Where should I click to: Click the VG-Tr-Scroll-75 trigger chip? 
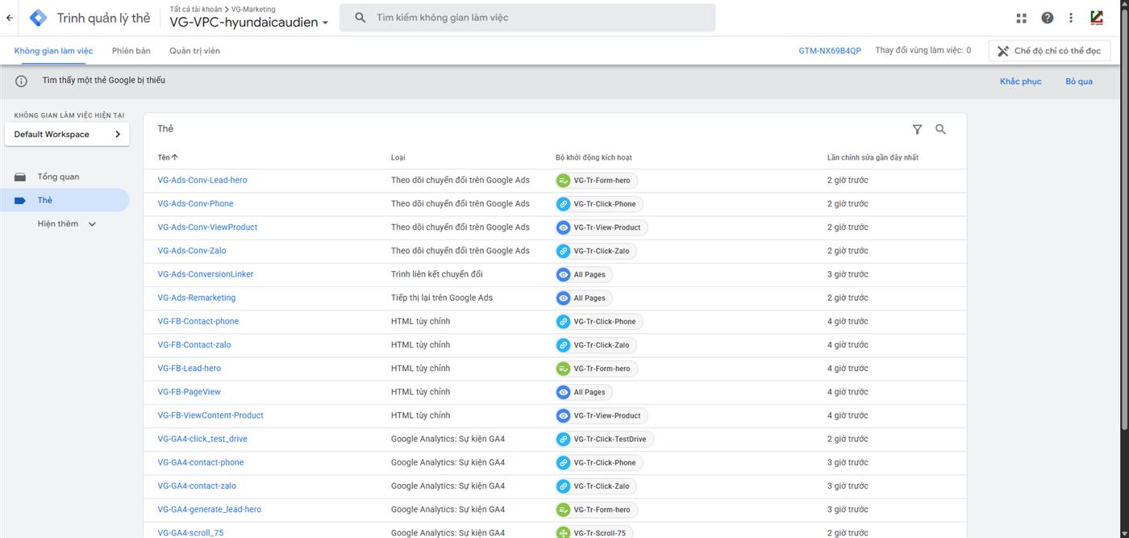point(594,533)
